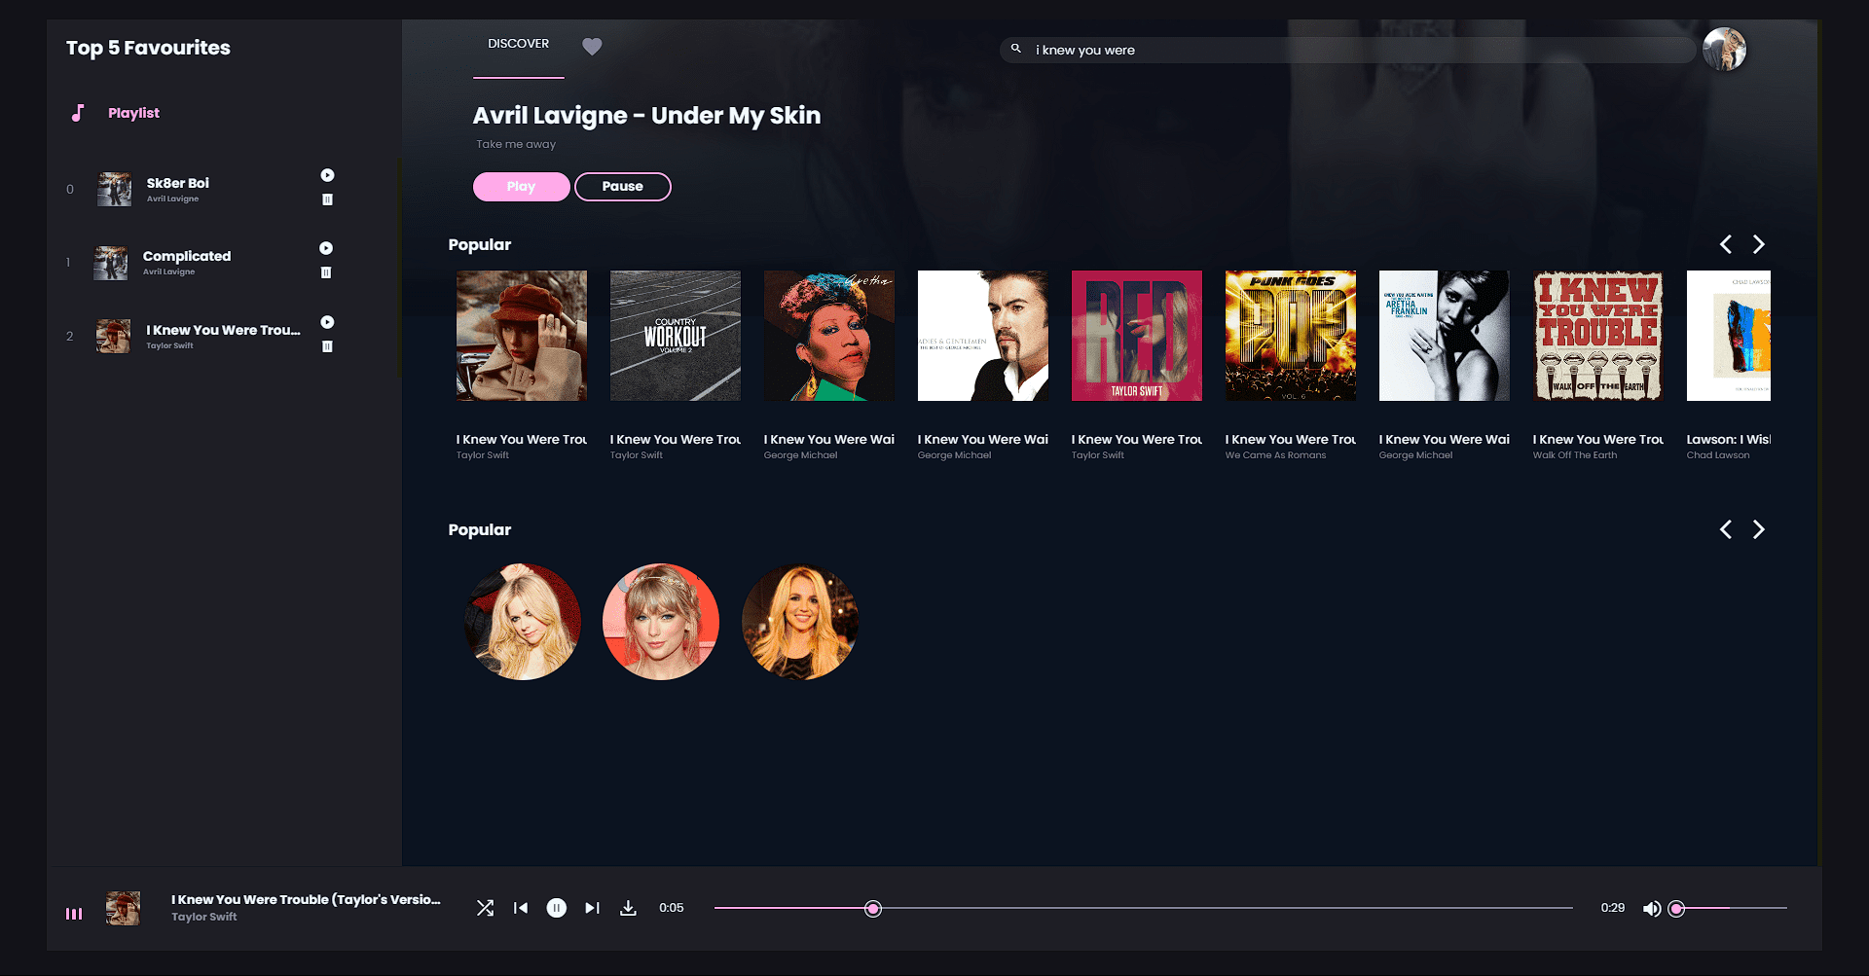Viewport: 1869px width, 976px height.
Task: Play Sk8er Boi from the playlist
Action: point(327,175)
